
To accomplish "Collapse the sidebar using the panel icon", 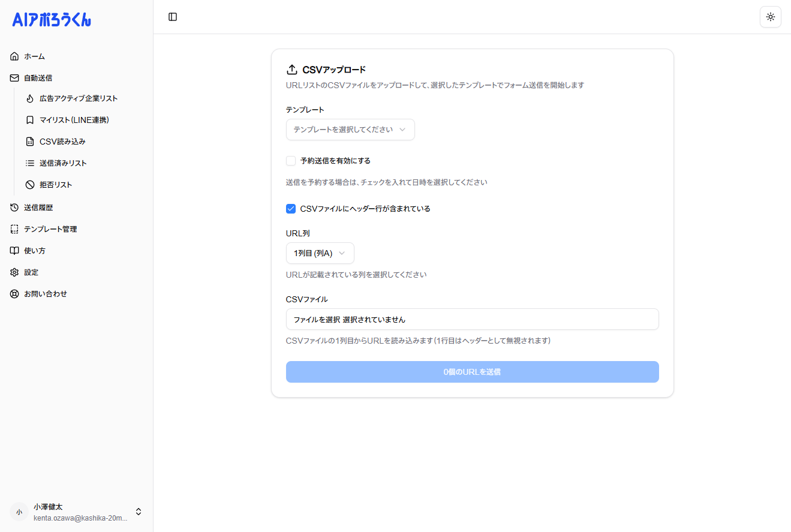I will (x=173, y=17).
